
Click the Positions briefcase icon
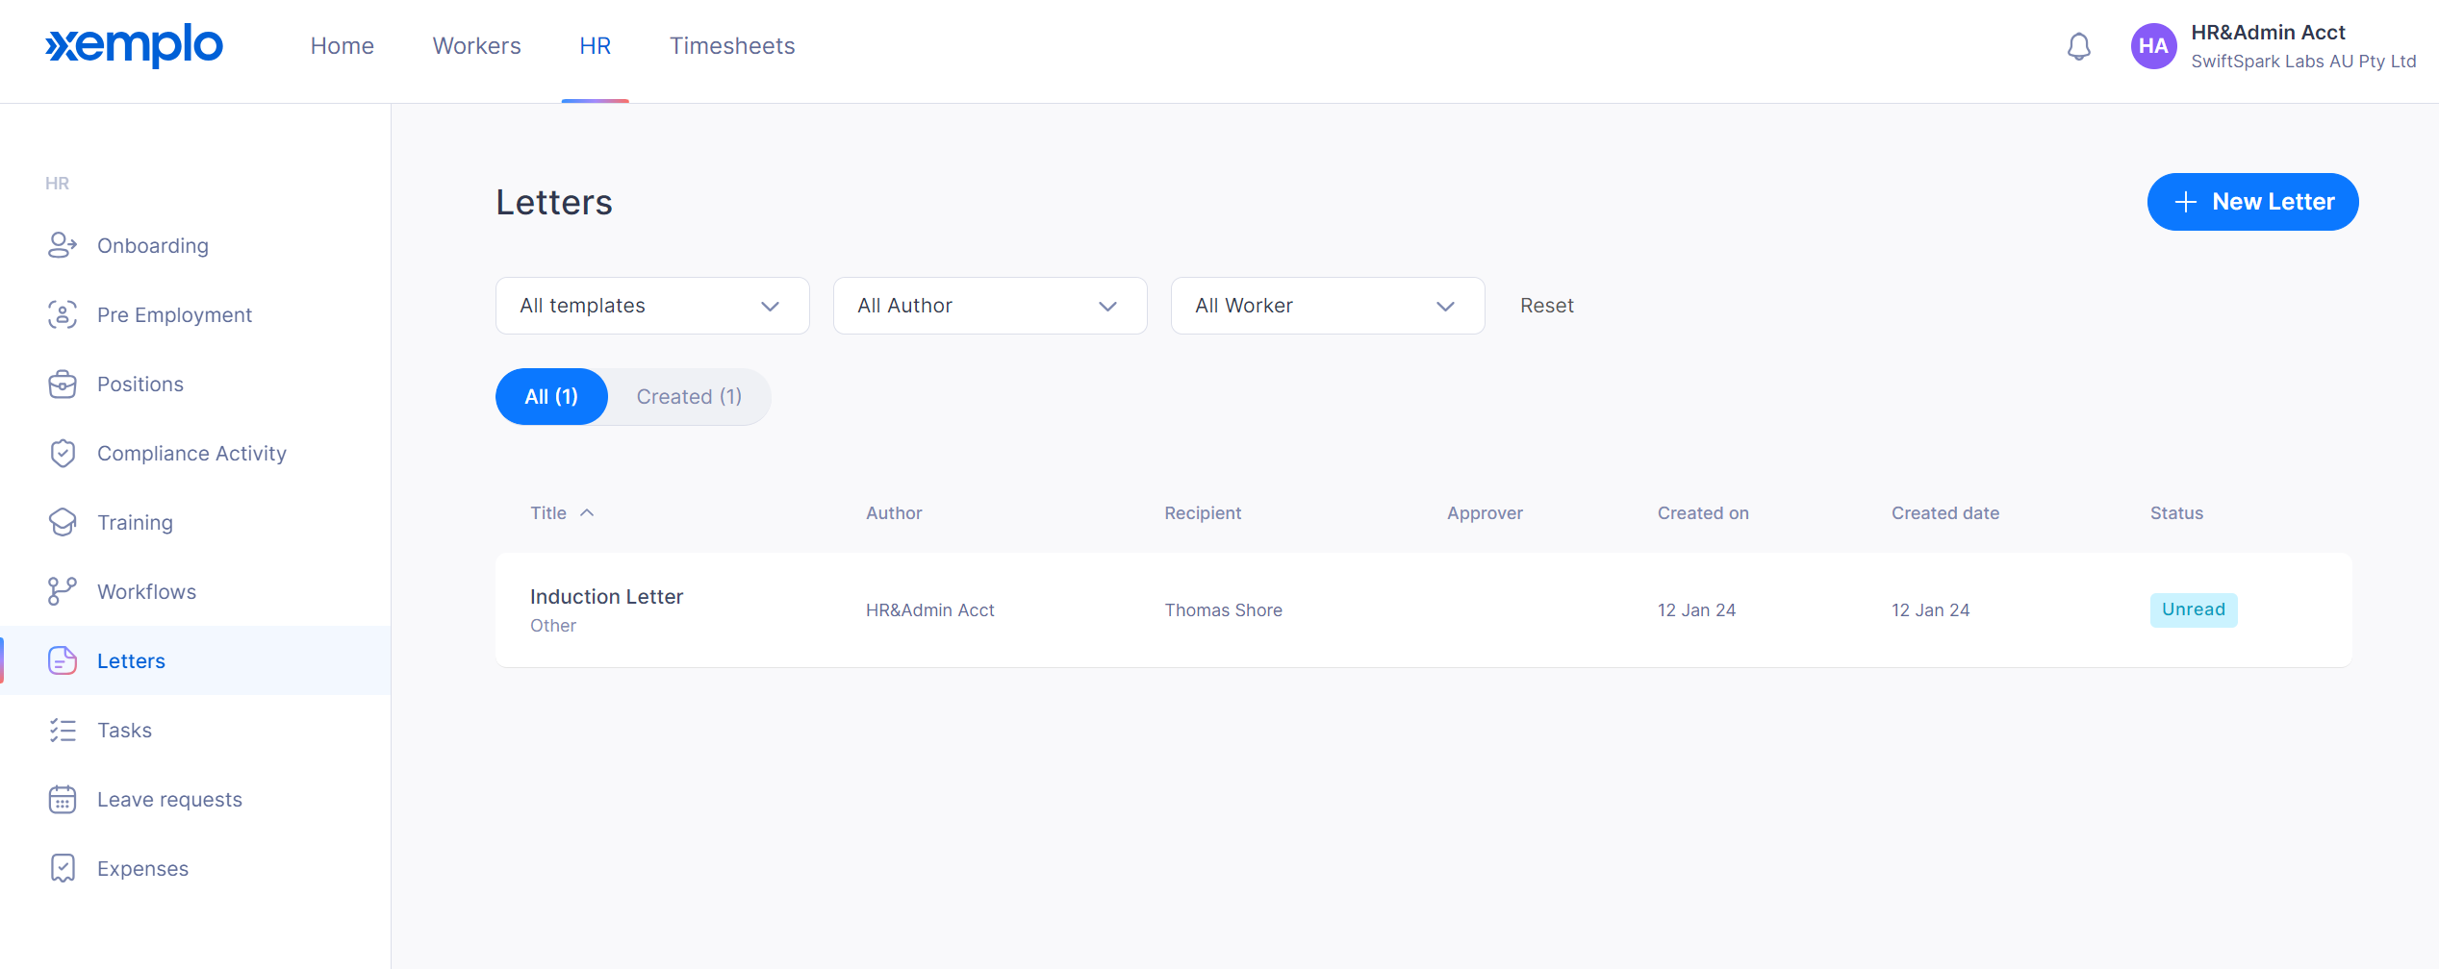point(63,384)
